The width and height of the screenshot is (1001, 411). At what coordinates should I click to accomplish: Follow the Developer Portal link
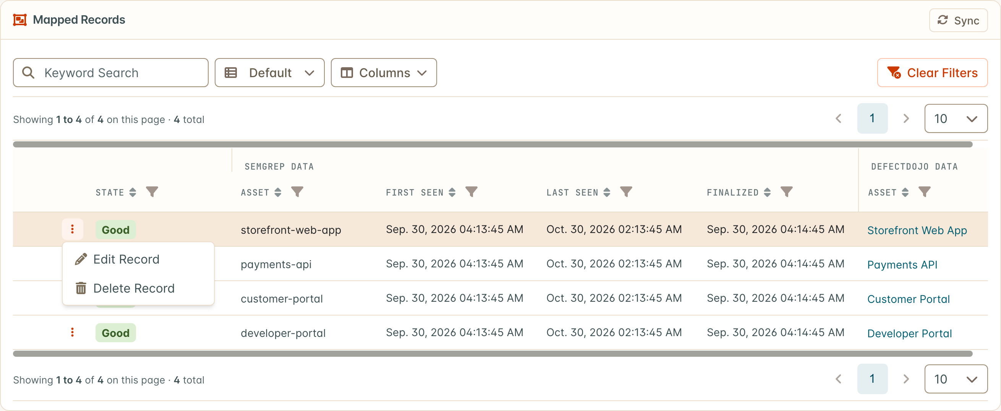[910, 333]
